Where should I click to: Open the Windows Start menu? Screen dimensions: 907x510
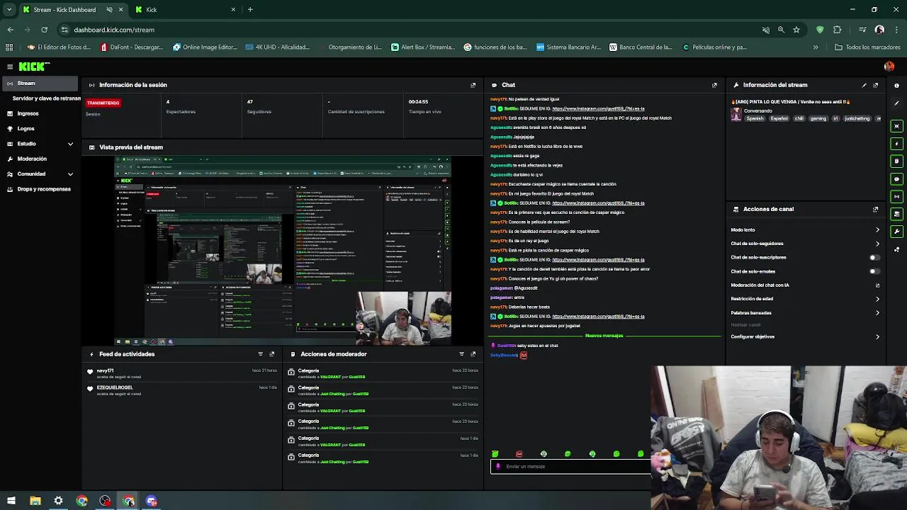click(x=11, y=501)
